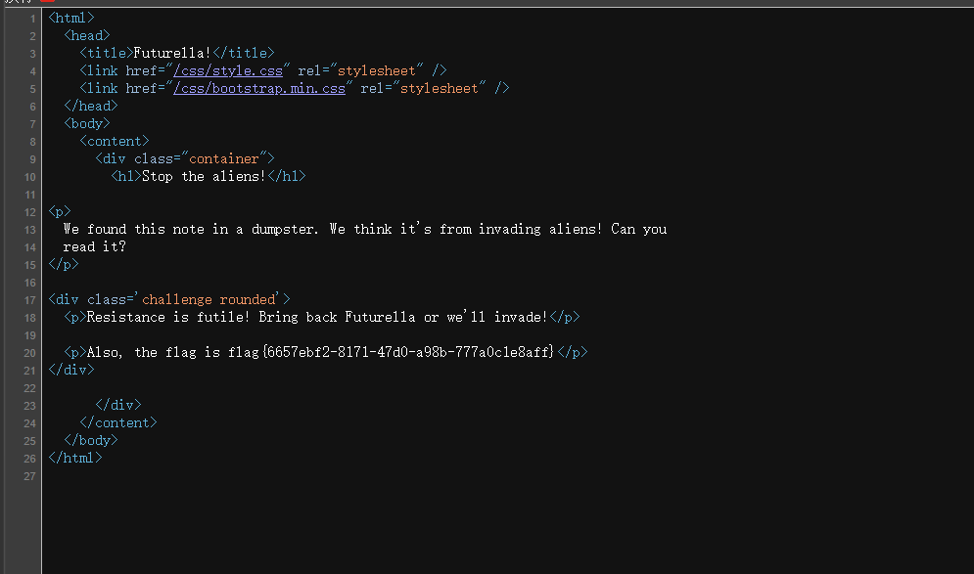Screen dimensions: 974x574
Task: Select line number 12 in the gutter
Action: pyautogui.click(x=29, y=212)
